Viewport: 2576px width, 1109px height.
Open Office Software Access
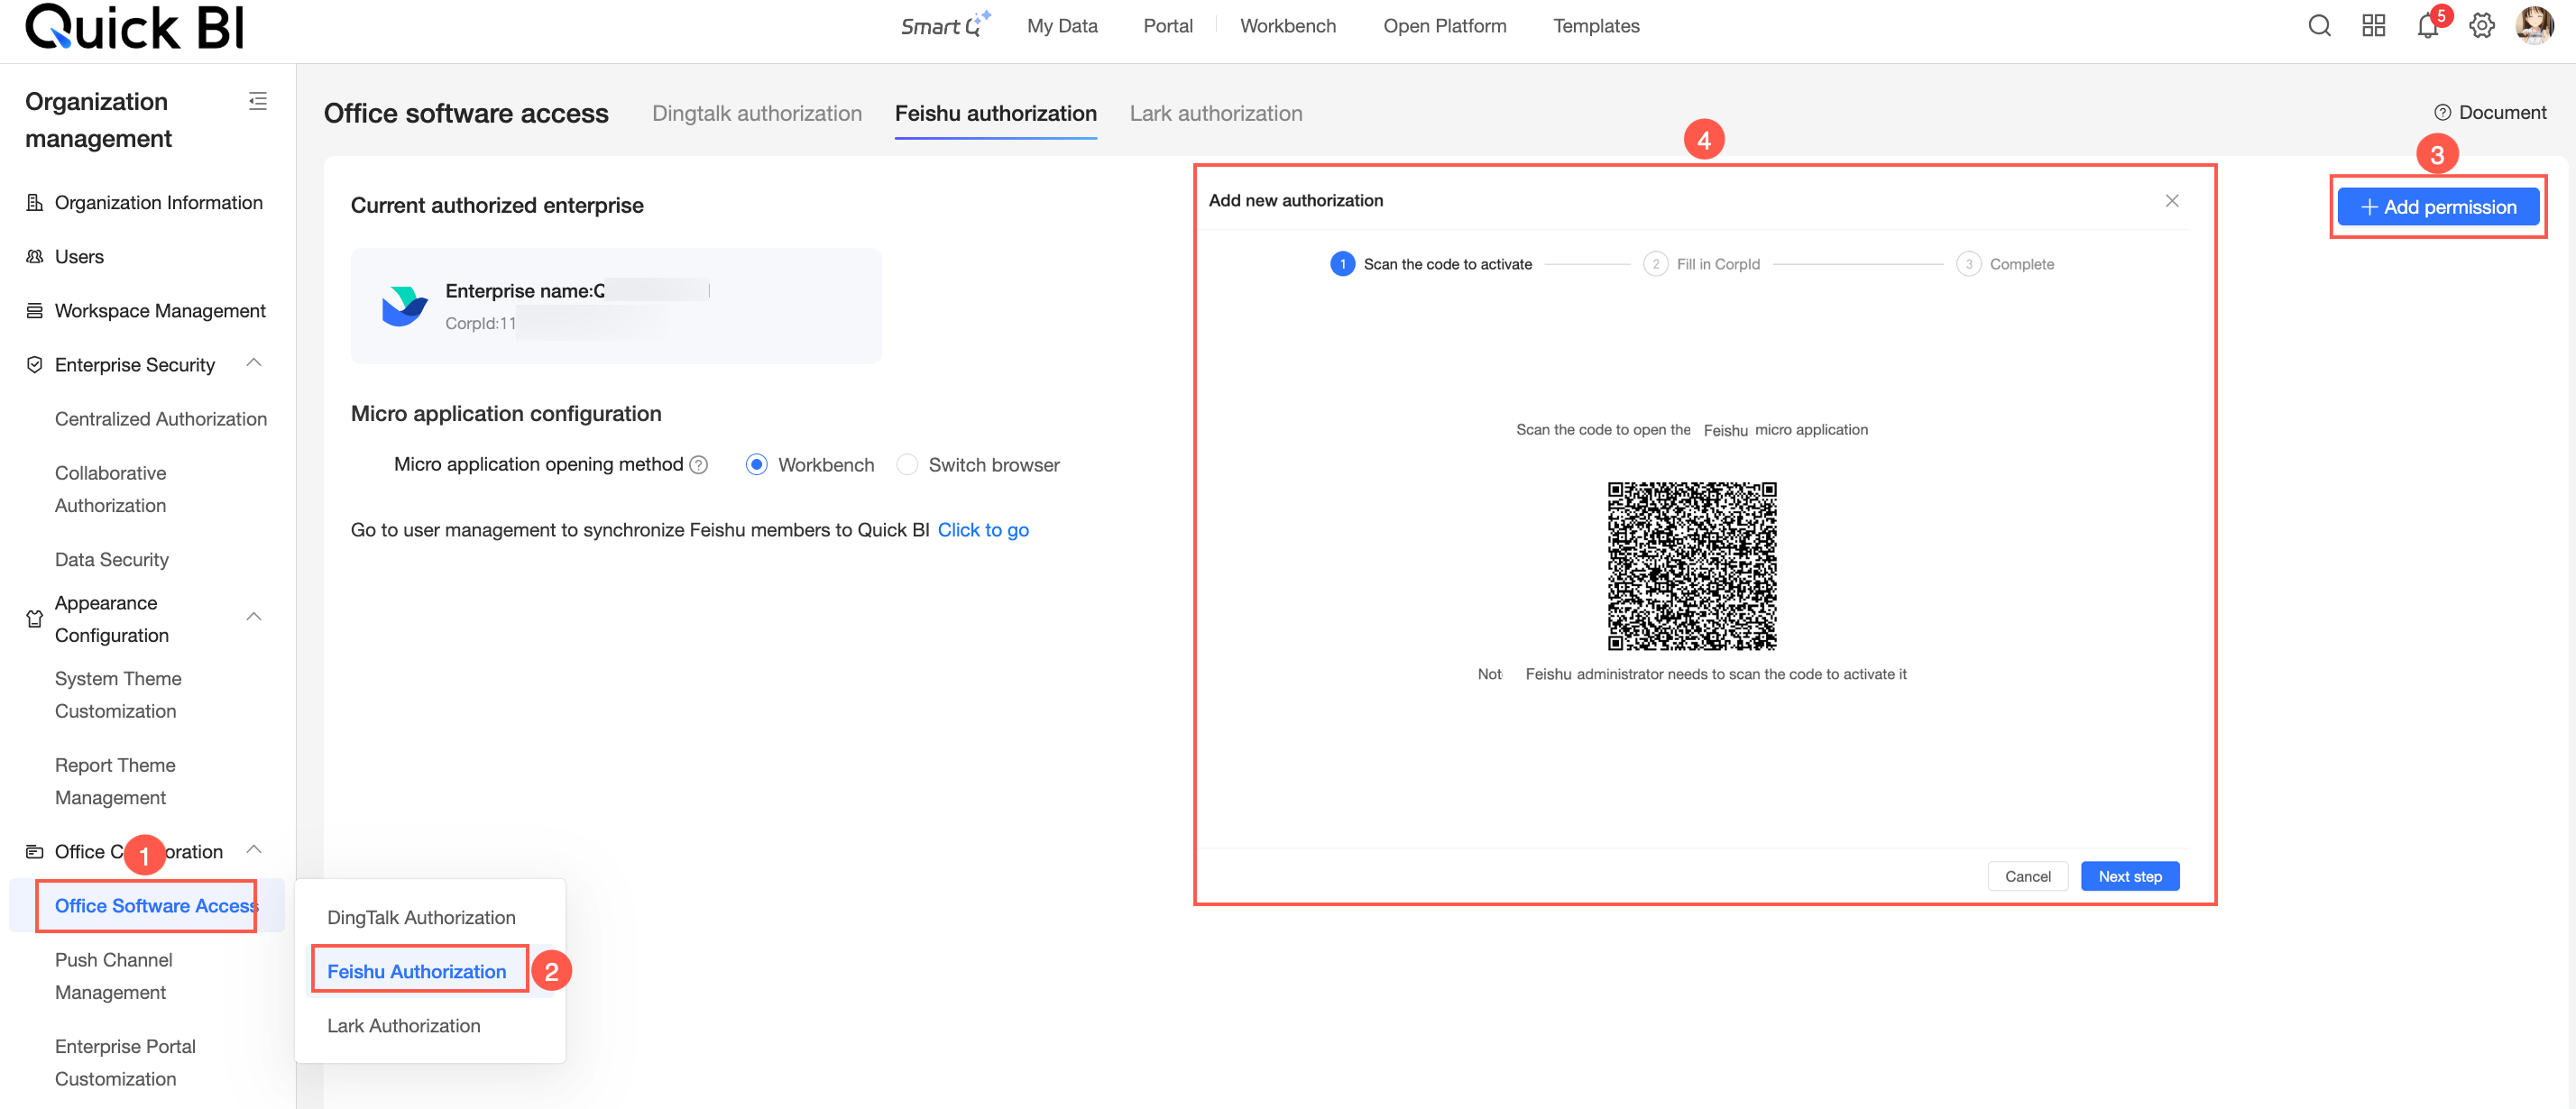pos(157,906)
